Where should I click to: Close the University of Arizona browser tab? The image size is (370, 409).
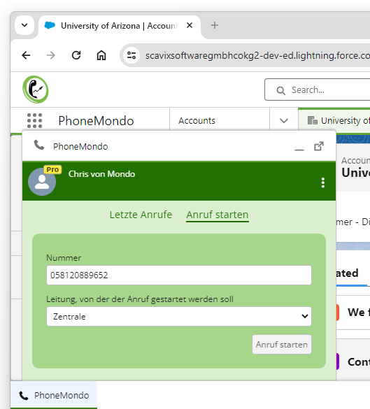click(190, 25)
